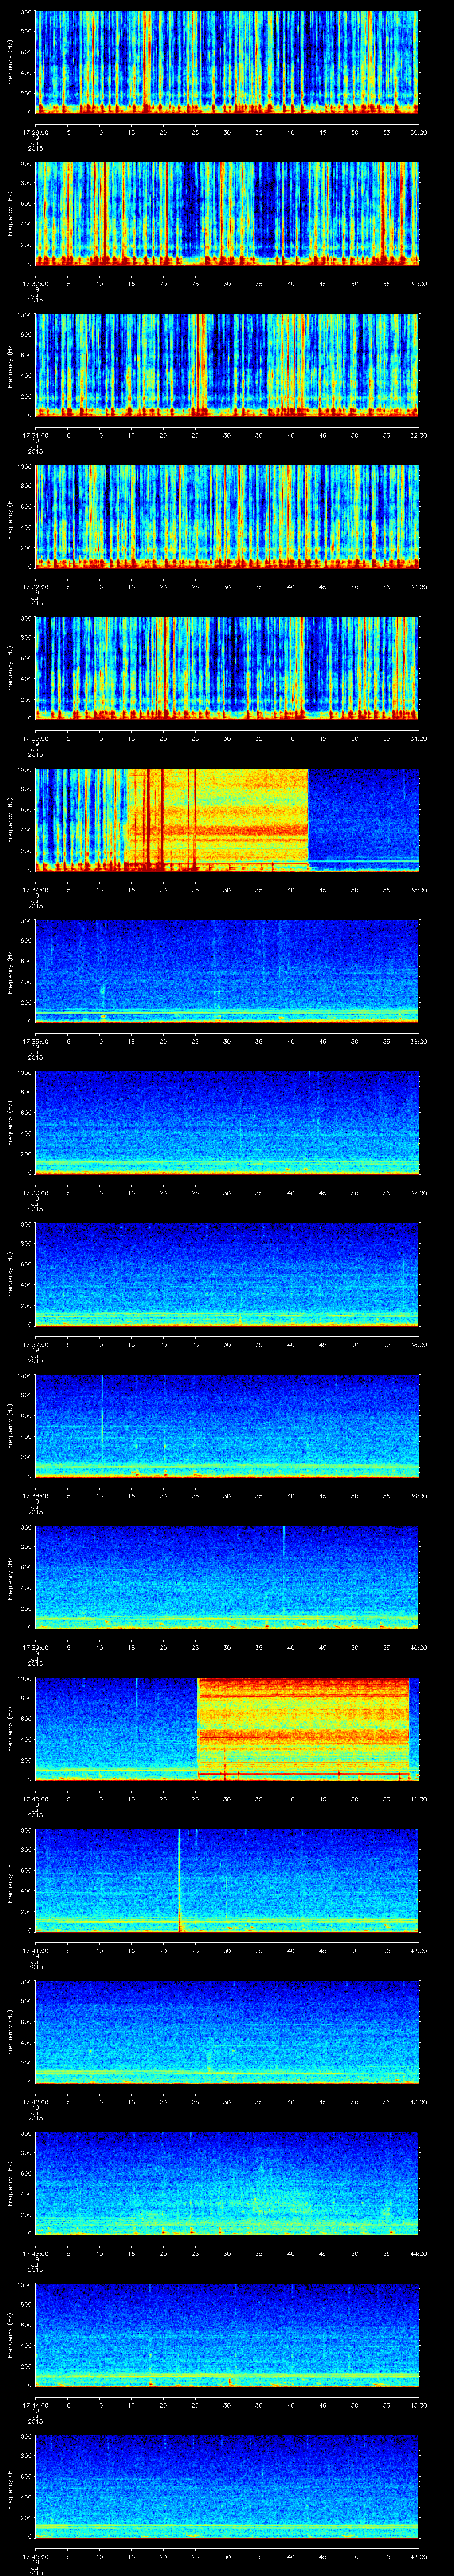Select the spectrogram panel starting at 17:45:00
This screenshot has height=2576, width=454.
[227, 2487]
